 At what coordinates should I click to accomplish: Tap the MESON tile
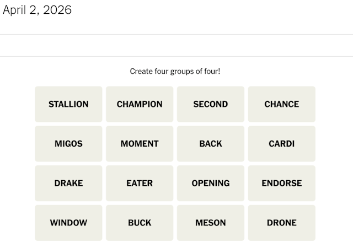pyautogui.click(x=210, y=223)
